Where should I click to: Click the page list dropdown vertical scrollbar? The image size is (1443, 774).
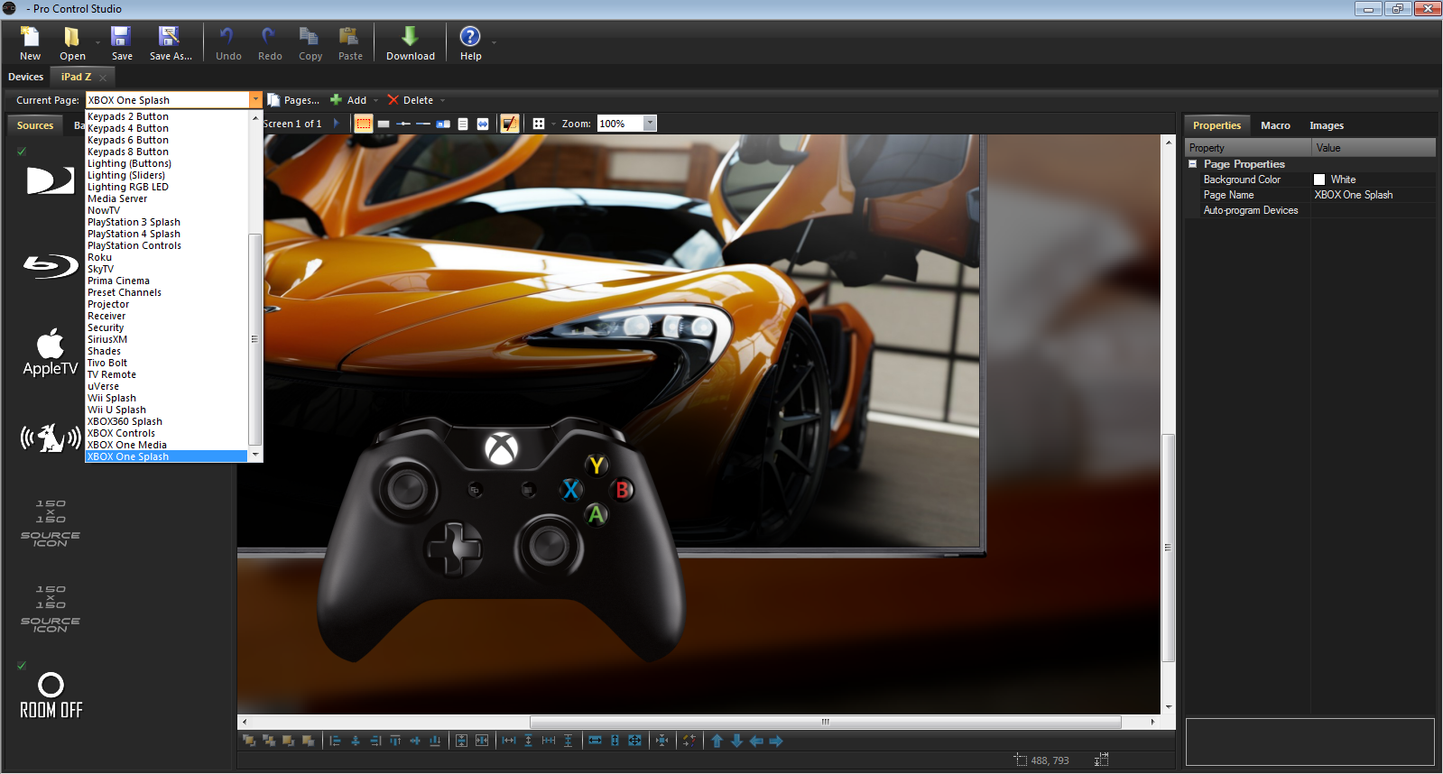point(254,339)
